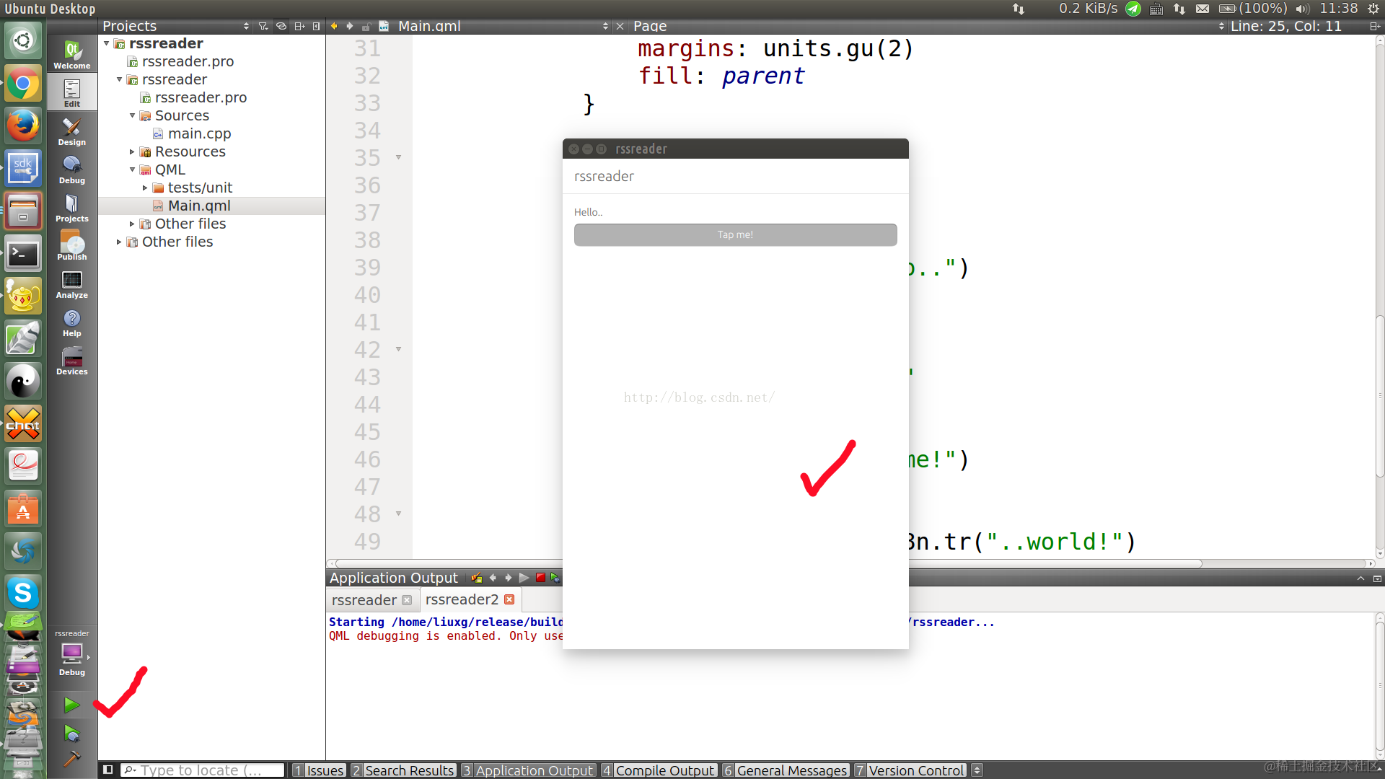The height and width of the screenshot is (779, 1385).
Task: Click the red Stop application icon
Action: (x=540, y=578)
